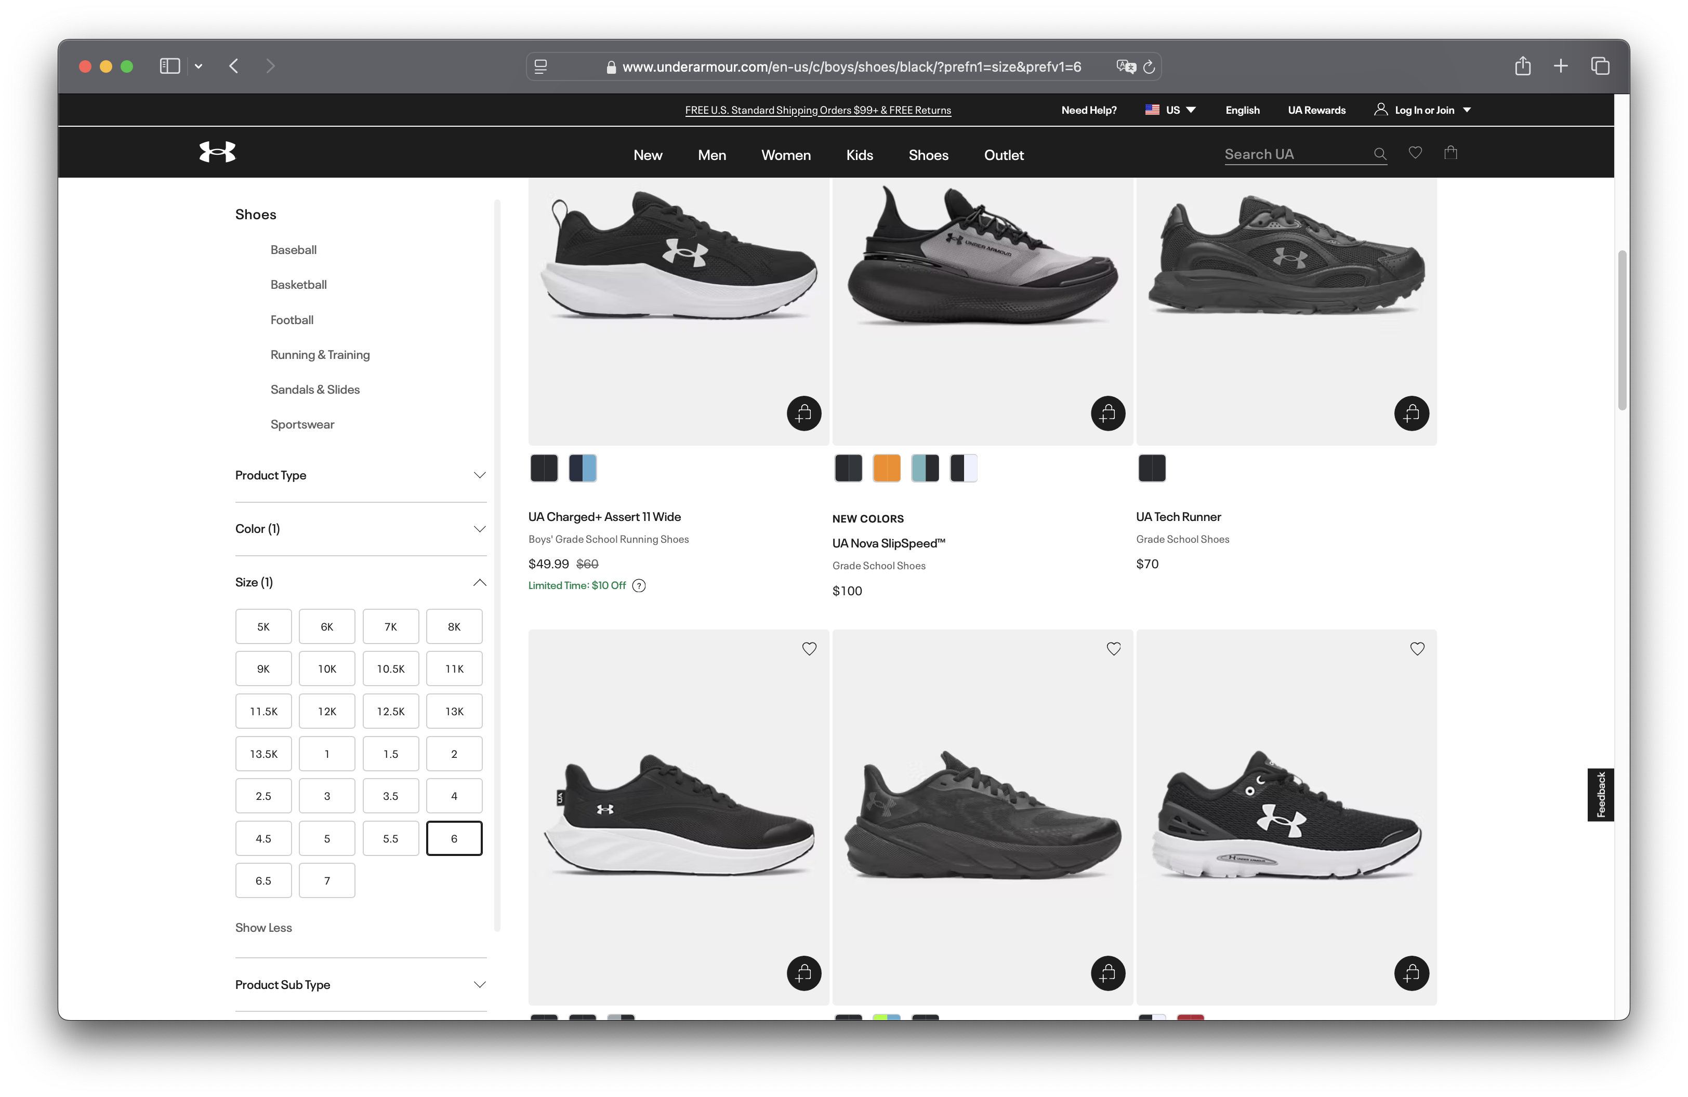1688x1097 pixels.
Task: Open the wishlist heart in header
Action: point(1415,152)
